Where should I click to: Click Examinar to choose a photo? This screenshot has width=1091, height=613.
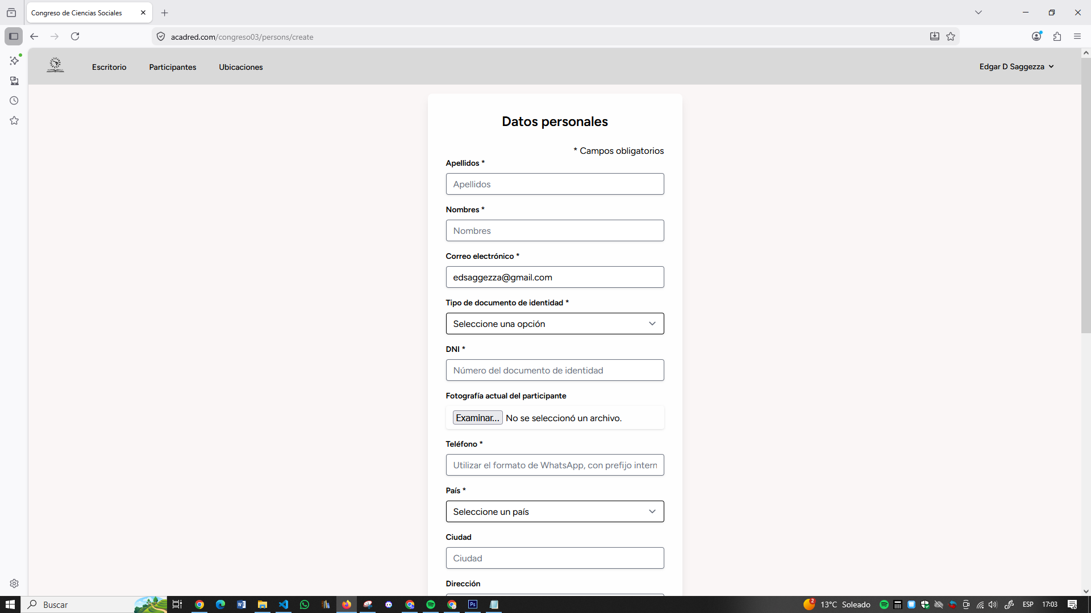click(477, 418)
